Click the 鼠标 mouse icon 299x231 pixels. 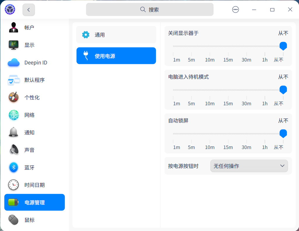click(13, 220)
